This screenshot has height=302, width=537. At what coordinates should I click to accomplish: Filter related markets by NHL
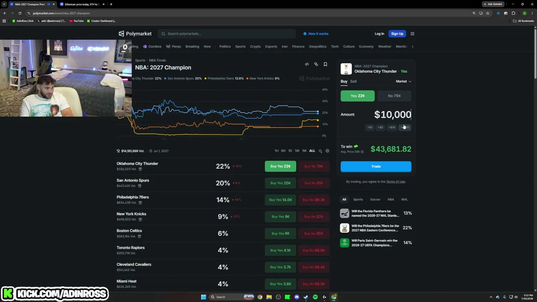point(404,200)
